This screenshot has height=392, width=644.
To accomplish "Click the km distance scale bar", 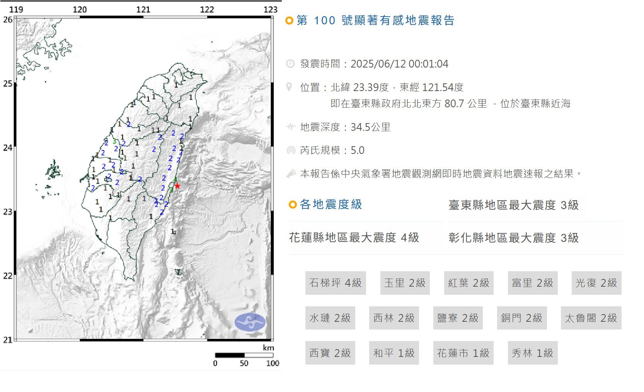I will [x=244, y=355].
